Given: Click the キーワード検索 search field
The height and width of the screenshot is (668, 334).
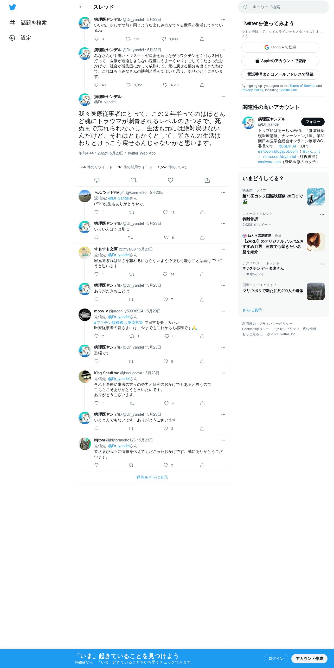Looking at the screenshot, I should pyautogui.click(x=283, y=7).
